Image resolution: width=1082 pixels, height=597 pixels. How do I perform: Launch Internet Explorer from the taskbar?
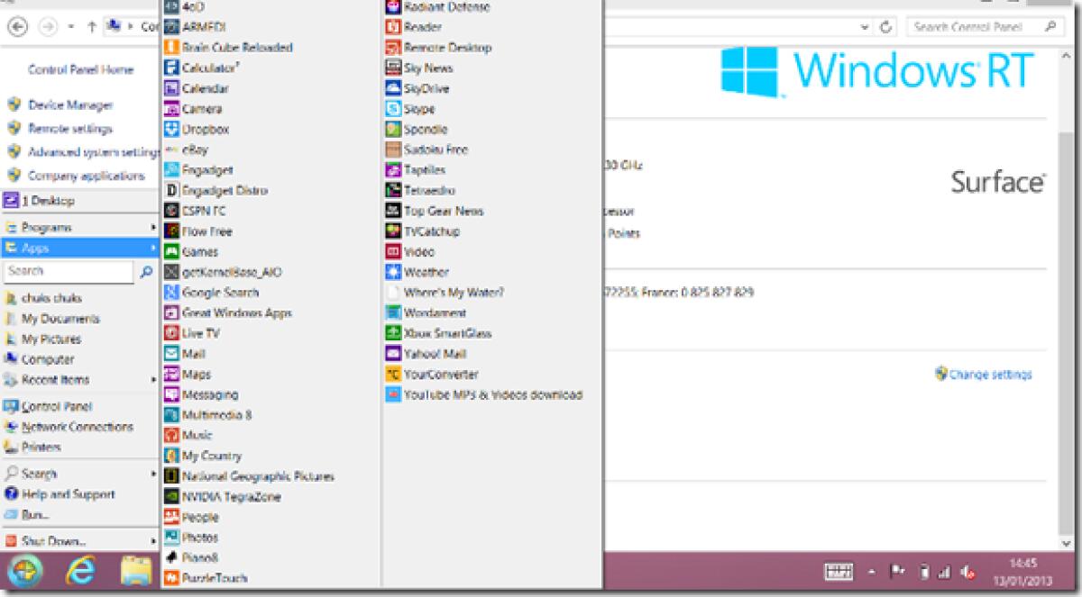click(79, 569)
